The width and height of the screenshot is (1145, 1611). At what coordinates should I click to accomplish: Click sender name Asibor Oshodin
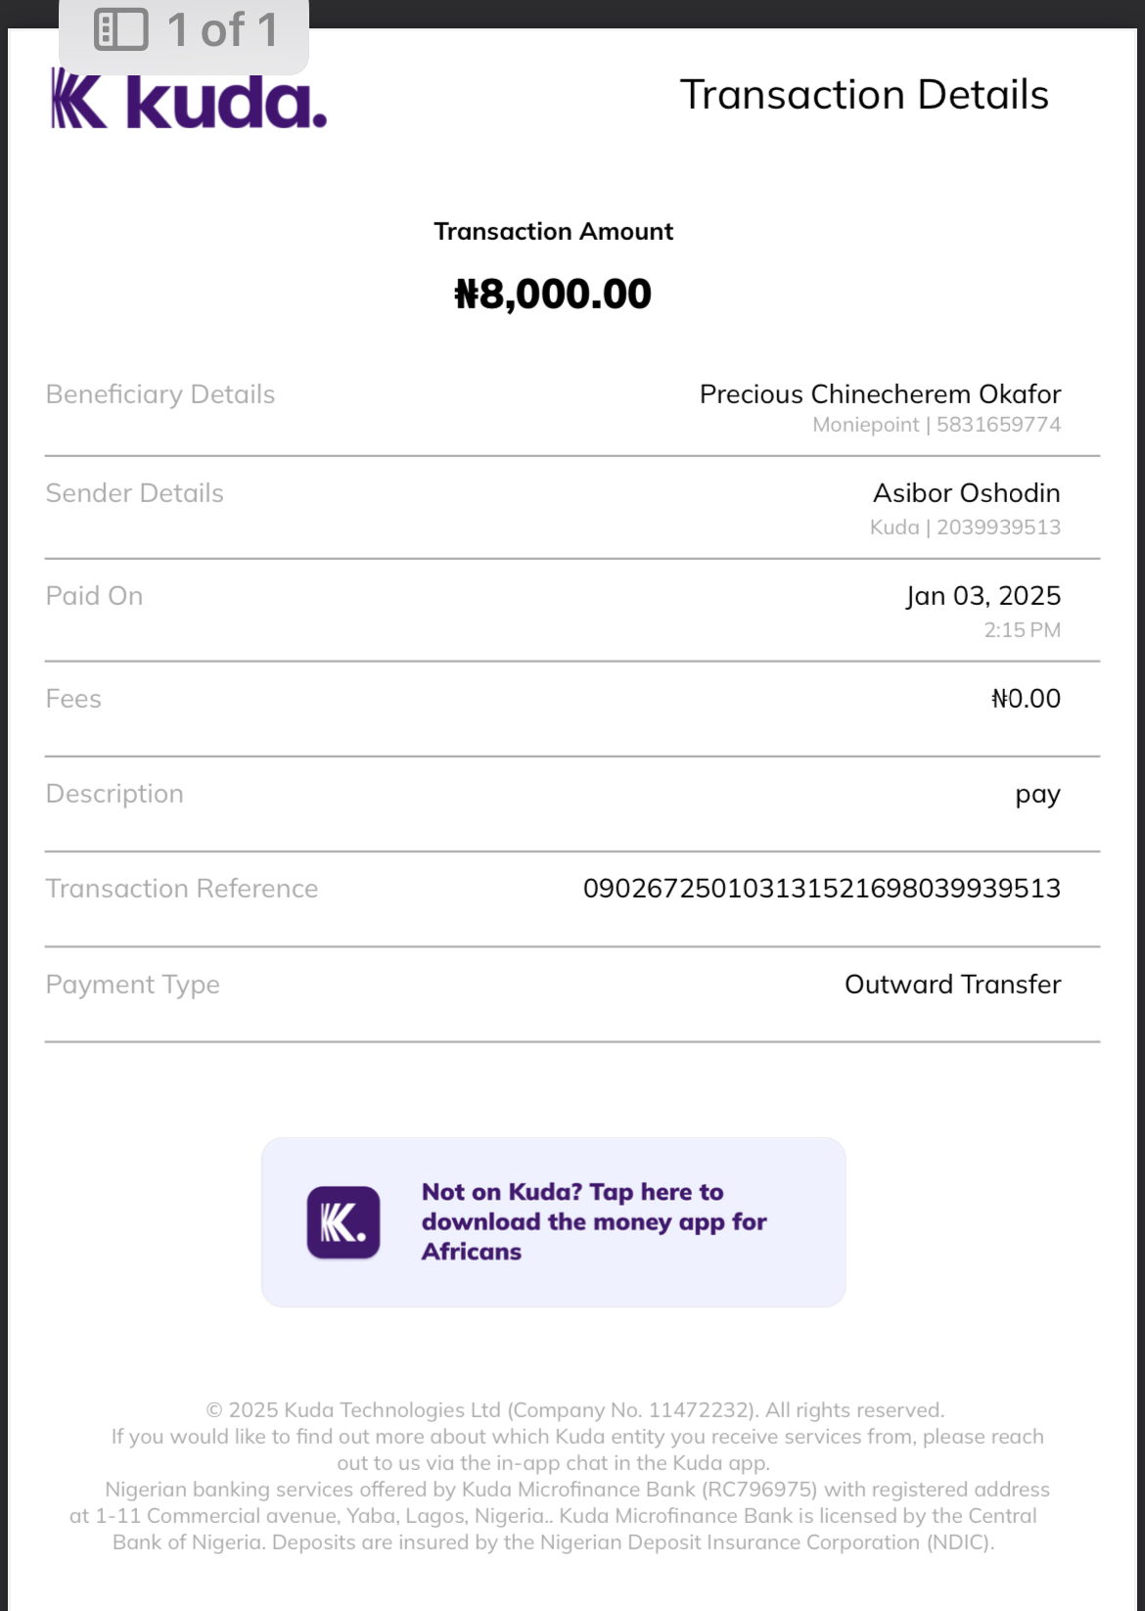coord(966,493)
